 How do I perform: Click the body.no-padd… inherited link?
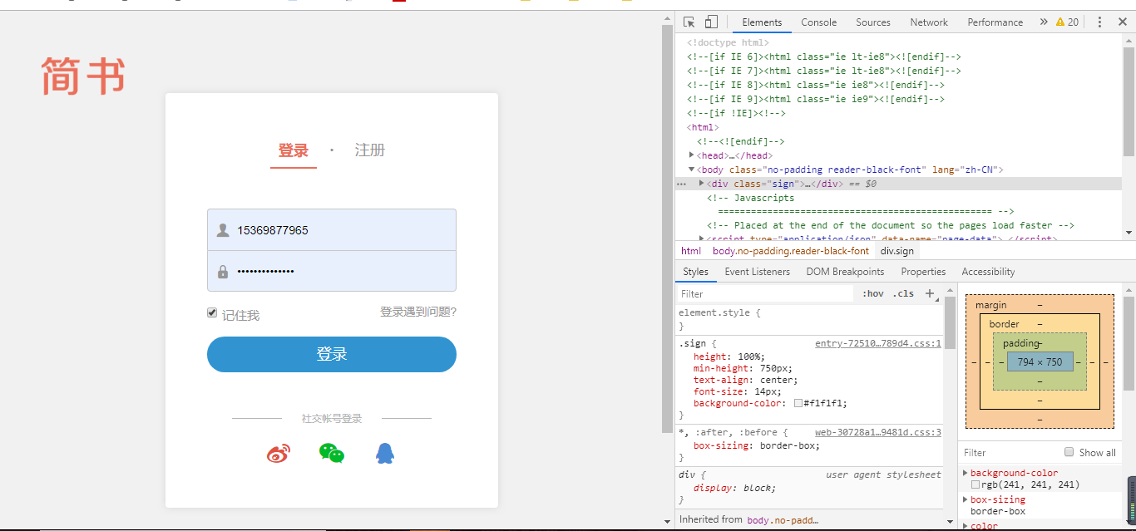pyautogui.click(x=783, y=519)
